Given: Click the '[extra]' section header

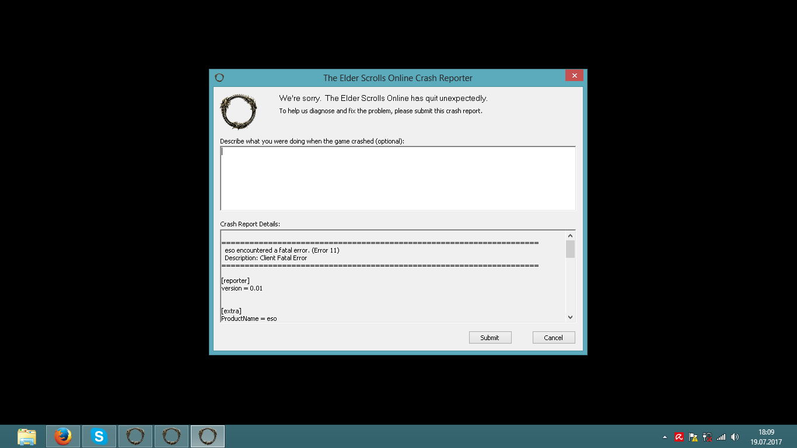Looking at the screenshot, I should pyautogui.click(x=232, y=311).
